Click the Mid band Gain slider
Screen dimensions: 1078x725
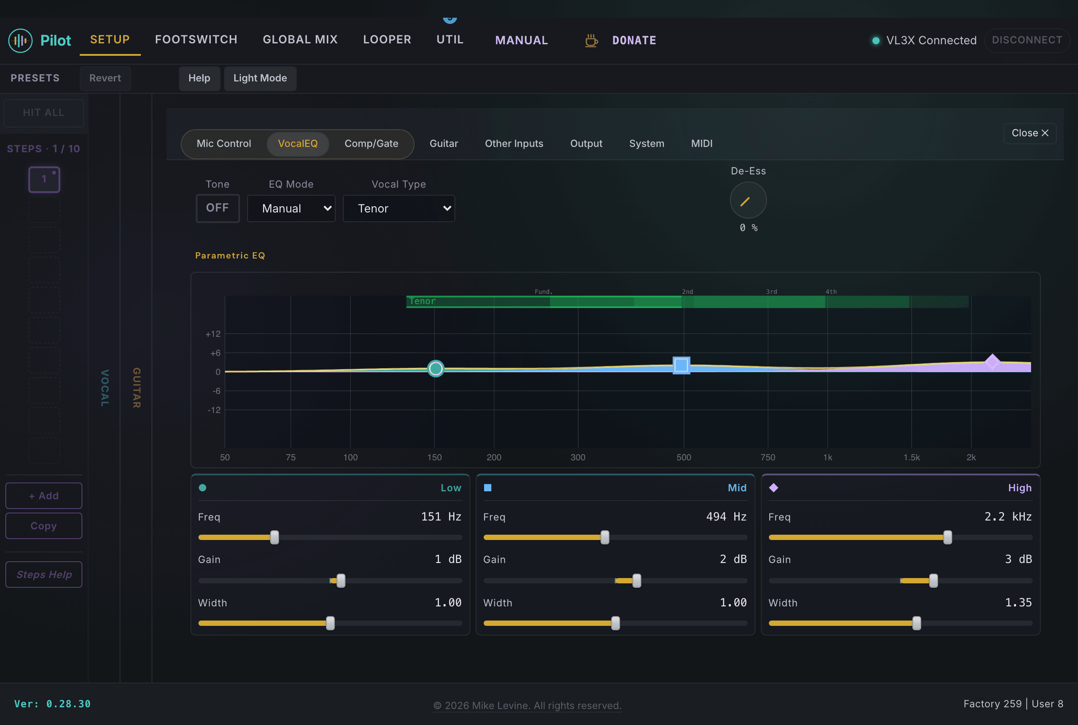coord(615,580)
